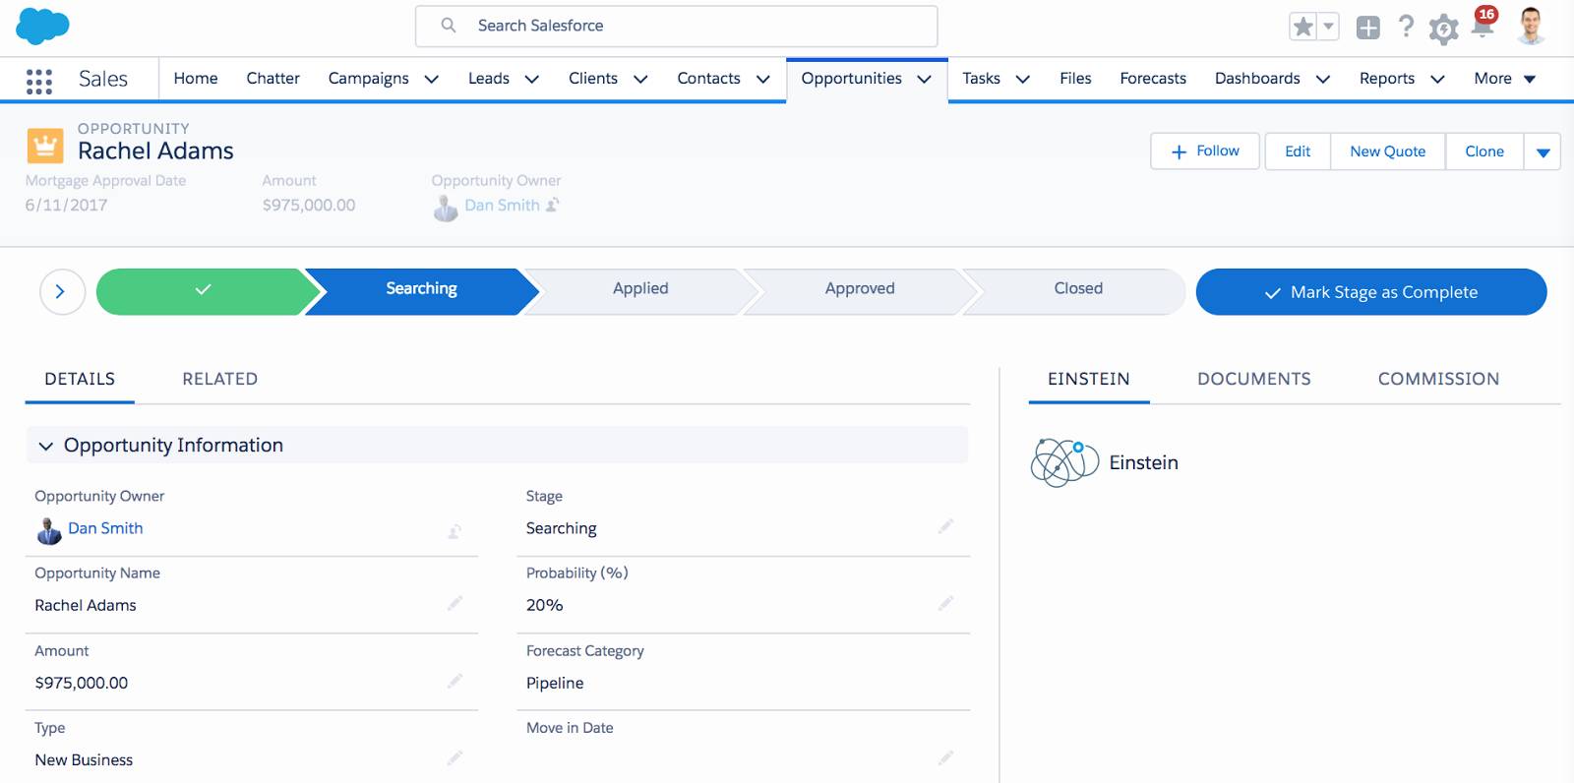The width and height of the screenshot is (1574, 783).
Task: Open the More navigation menu
Action: (x=1504, y=79)
